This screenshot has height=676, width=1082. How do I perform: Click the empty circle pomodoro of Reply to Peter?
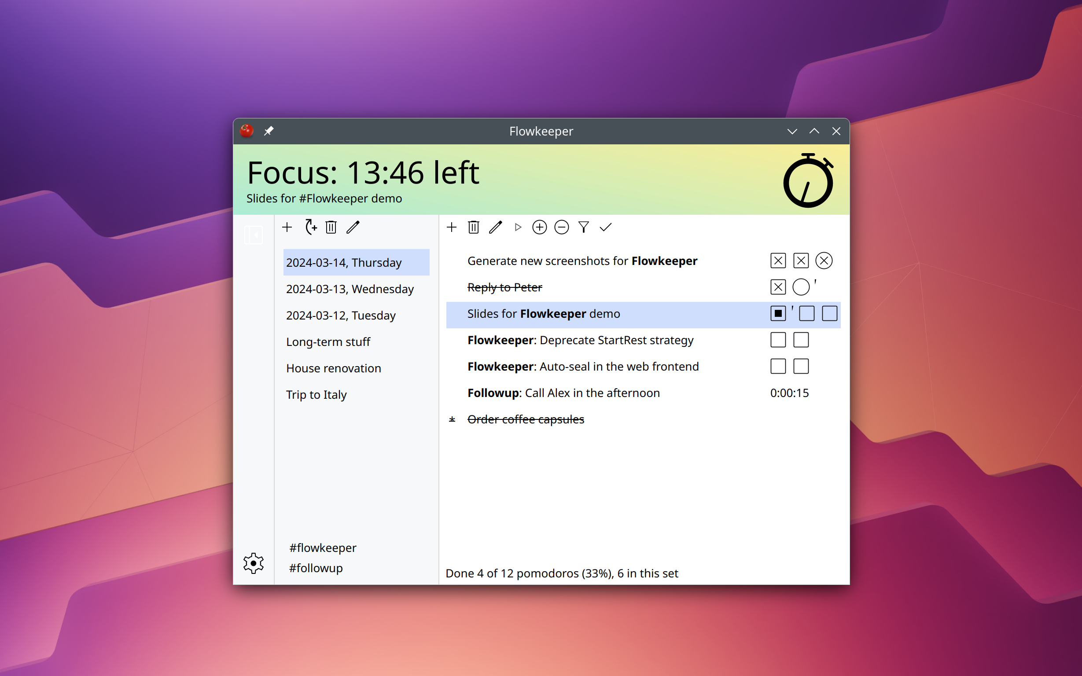(801, 287)
